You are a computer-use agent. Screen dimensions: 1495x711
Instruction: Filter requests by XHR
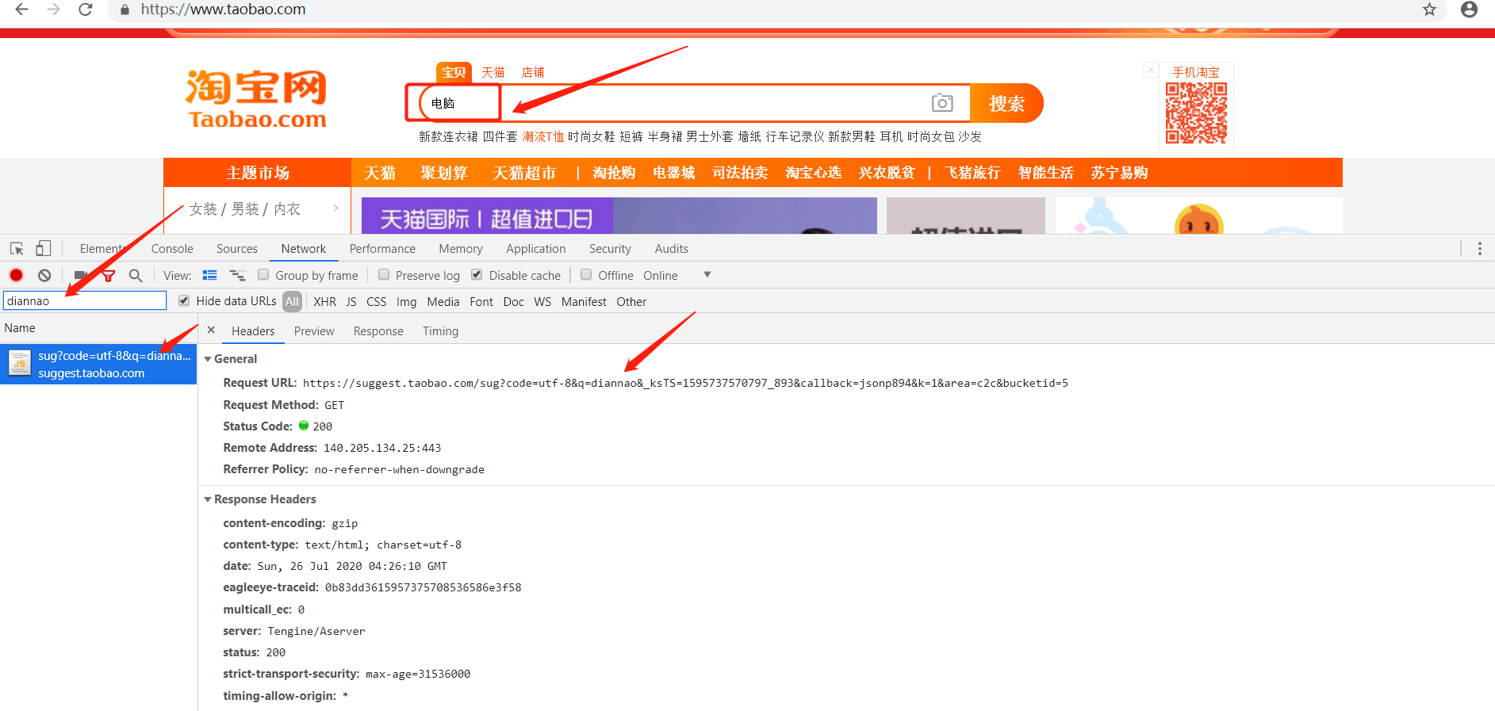click(x=324, y=302)
